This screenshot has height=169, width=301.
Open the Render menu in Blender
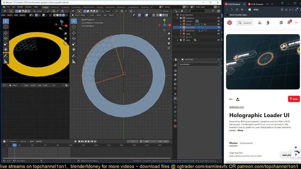pos(20,7)
